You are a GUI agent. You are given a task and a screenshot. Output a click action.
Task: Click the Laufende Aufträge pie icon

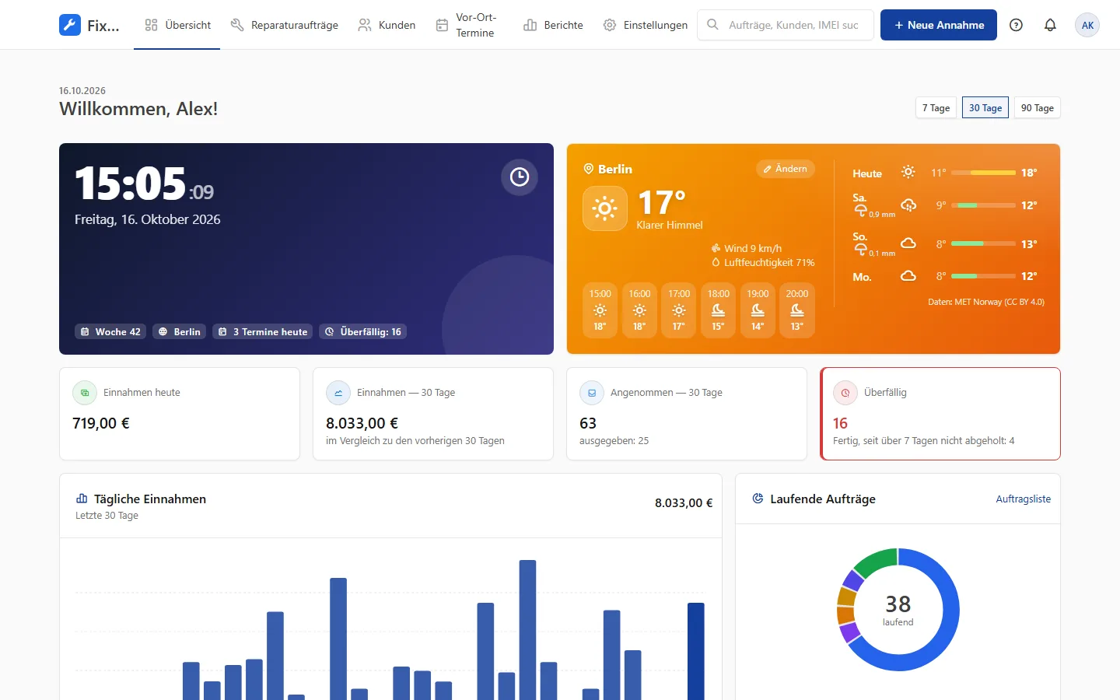(758, 499)
